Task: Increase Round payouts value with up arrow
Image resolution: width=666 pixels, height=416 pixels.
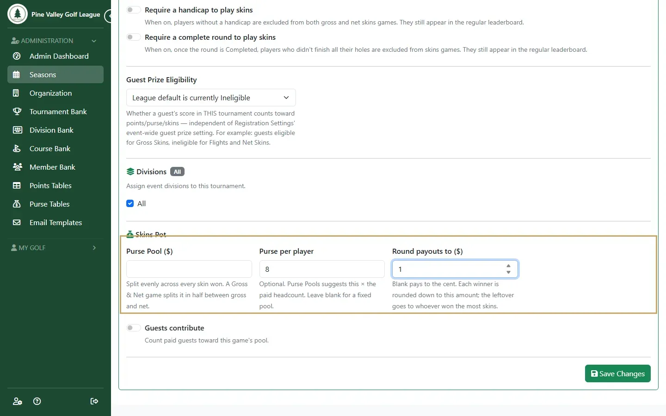Action: point(508,266)
